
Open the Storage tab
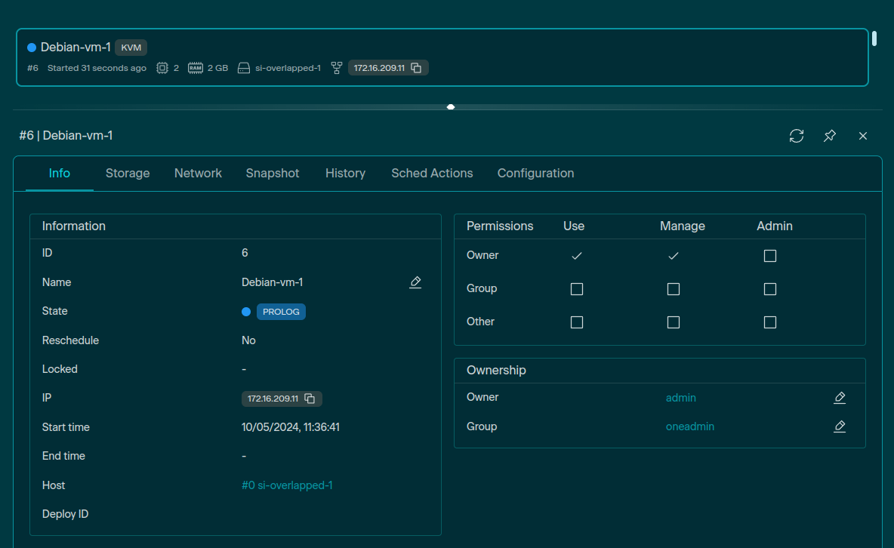click(x=128, y=174)
